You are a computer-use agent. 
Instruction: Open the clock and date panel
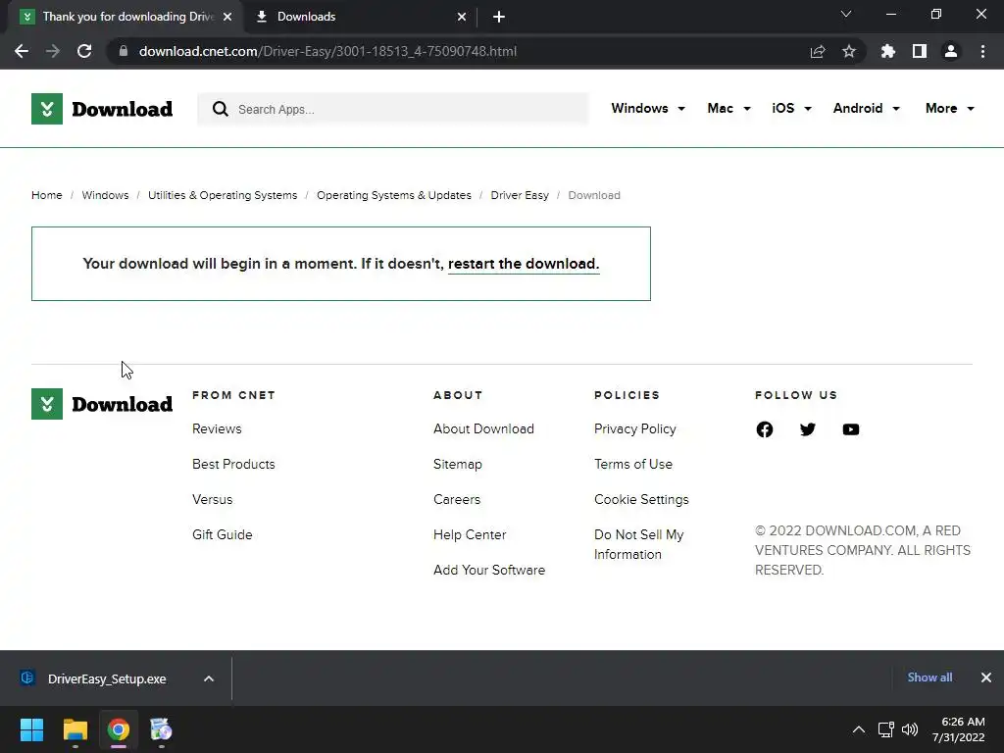pyautogui.click(x=959, y=729)
